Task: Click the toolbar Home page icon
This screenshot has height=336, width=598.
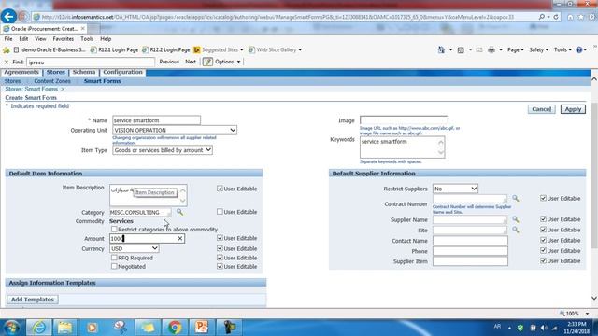Action: click(x=441, y=49)
